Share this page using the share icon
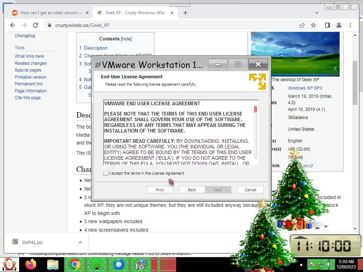Screen dimensions: 363x272 tap(302, 25)
